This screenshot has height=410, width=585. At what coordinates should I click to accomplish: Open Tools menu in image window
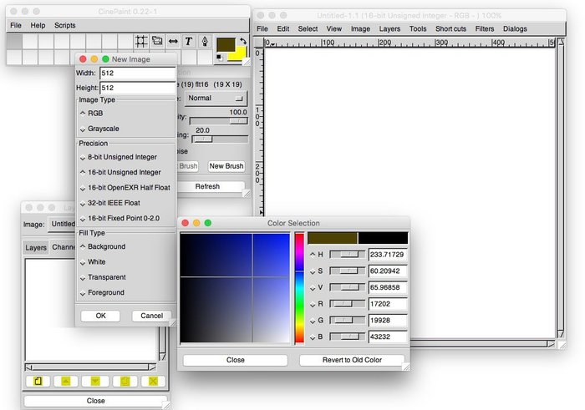tap(418, 28)
